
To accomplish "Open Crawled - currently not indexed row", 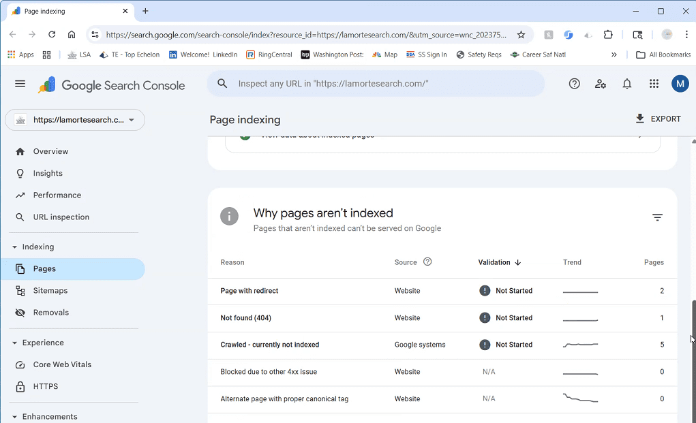I will pyautogui.click(x=442, y=345).
